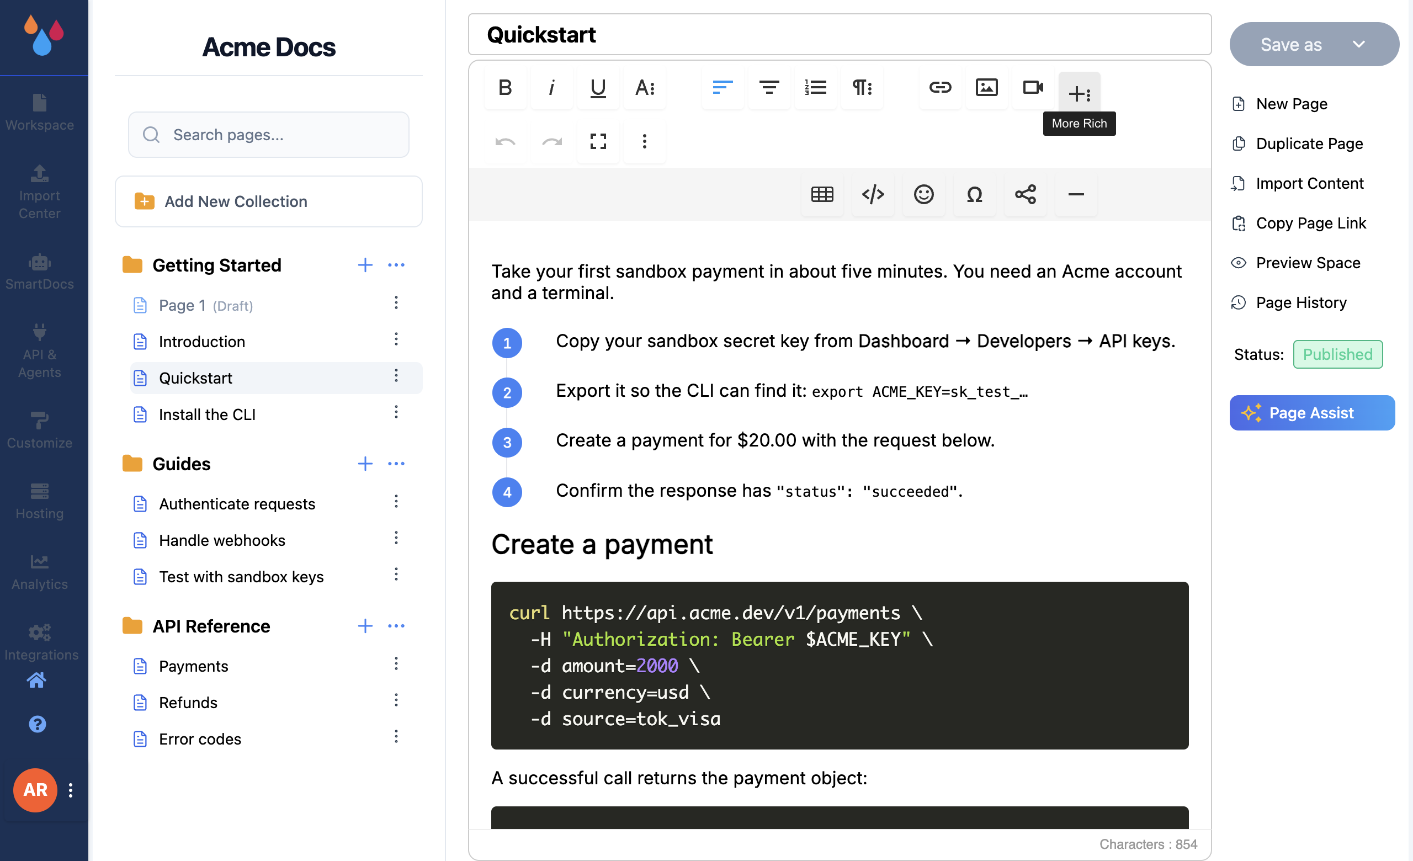The width and height of the screenshot is (1413, 861).
Task: Launch Page Assist
Action: coord(1312,413)
